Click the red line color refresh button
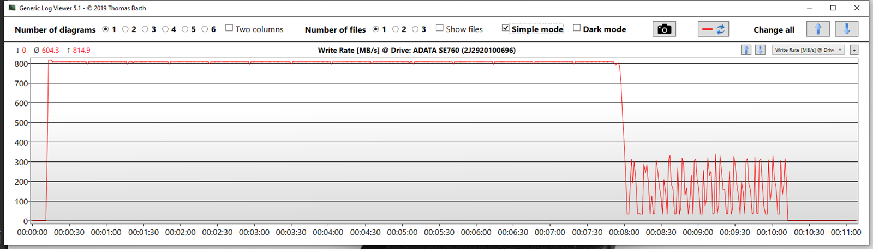This screenshot has height=249, width=873. coord(713,29)
